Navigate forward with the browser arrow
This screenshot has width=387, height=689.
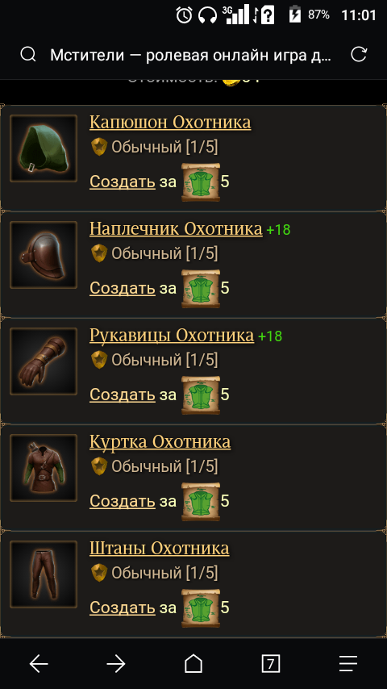[x=116, y=663]
